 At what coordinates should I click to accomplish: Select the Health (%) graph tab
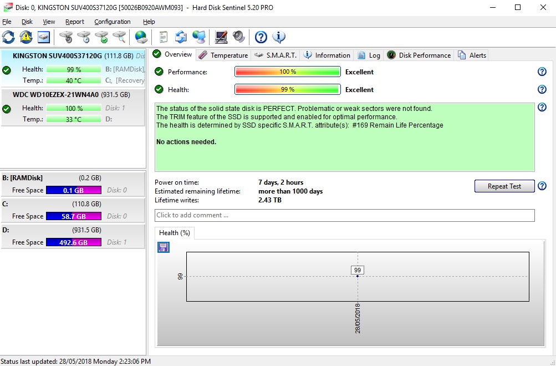click(x=175, y=233)
